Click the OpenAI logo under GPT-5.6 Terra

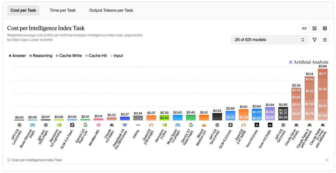217,125
